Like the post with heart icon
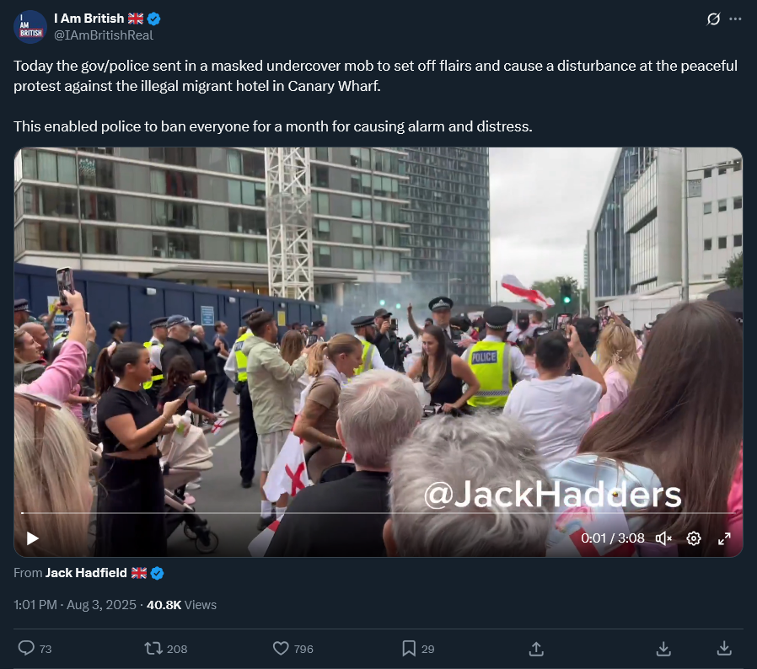The image size is (757, 669). tap(281, 648)
